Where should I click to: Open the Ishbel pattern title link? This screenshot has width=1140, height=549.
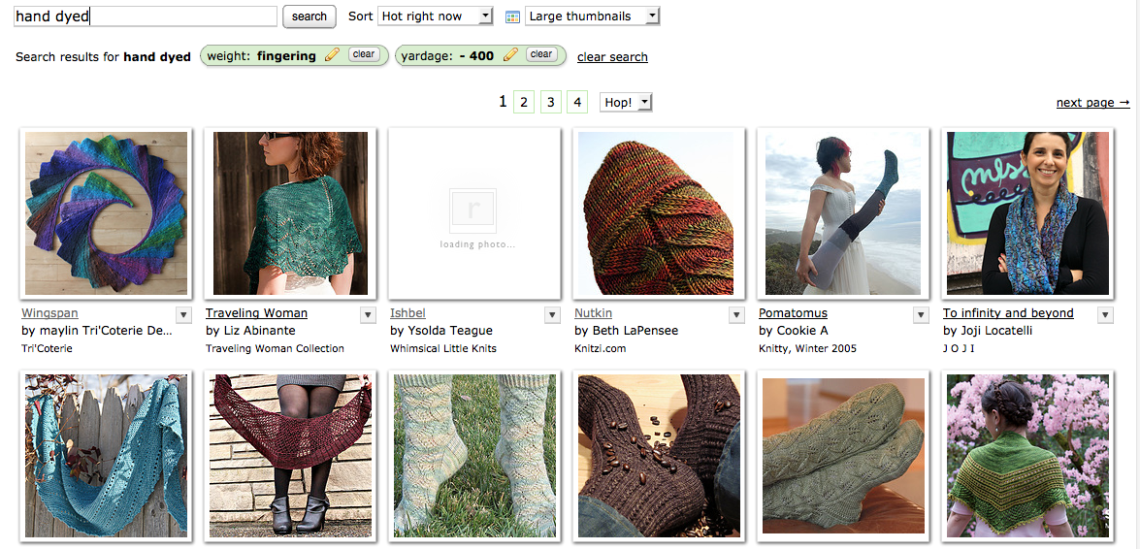tap(407, 312)
